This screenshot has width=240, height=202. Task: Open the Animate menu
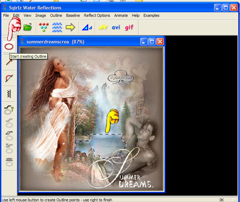(121, 15)
